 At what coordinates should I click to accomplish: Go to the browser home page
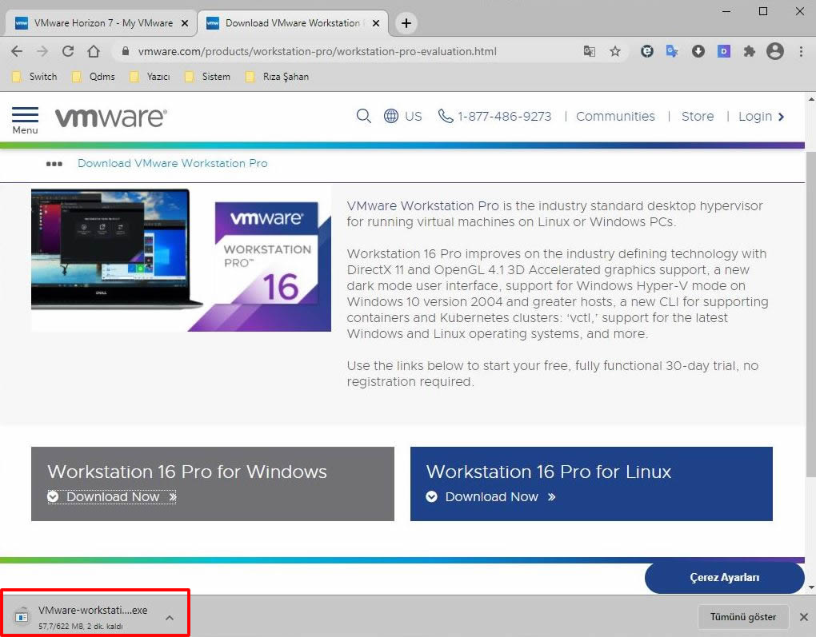coord(93,51)
